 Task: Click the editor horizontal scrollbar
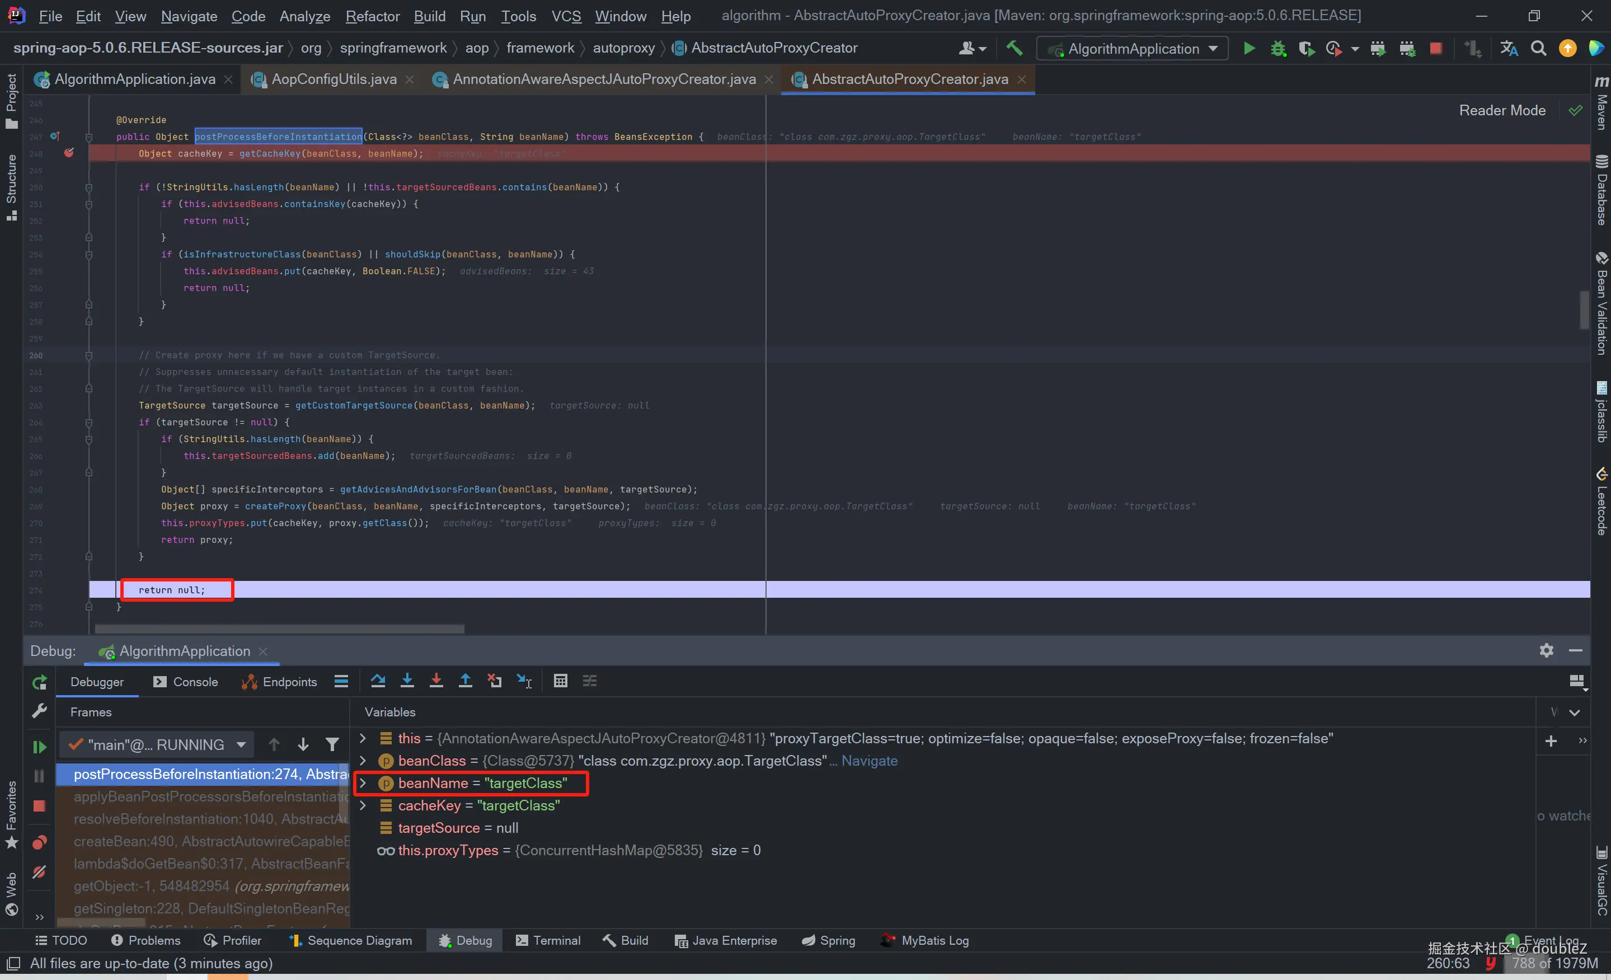coord(280,629)
